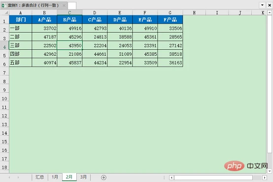Click the horizontal scrollbar track
Image resolution: width=273 pixels, height=182 pixels.
point(213,178)
